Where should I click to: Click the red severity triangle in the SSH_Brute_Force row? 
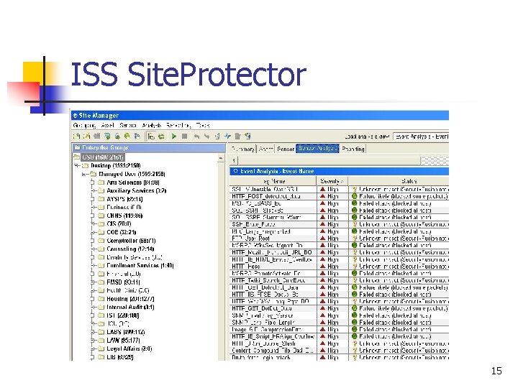[323, 224]
